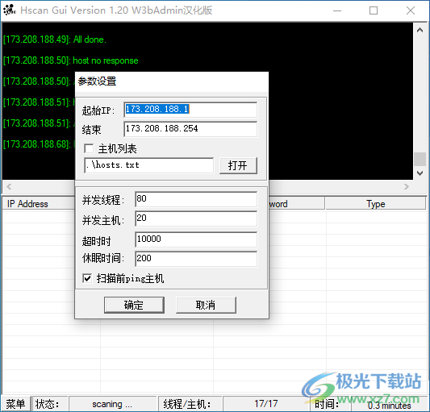The image size is (430, 412).
Task: Cancel the dialog with 取消 button
Action: click(206, 305)
